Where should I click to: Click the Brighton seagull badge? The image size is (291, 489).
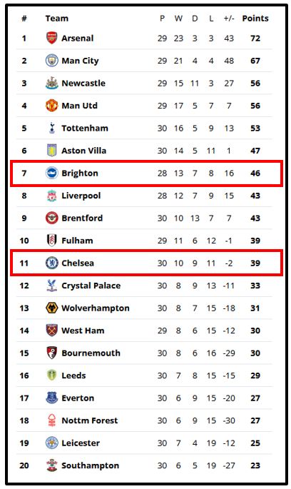[x=52, y=173]
